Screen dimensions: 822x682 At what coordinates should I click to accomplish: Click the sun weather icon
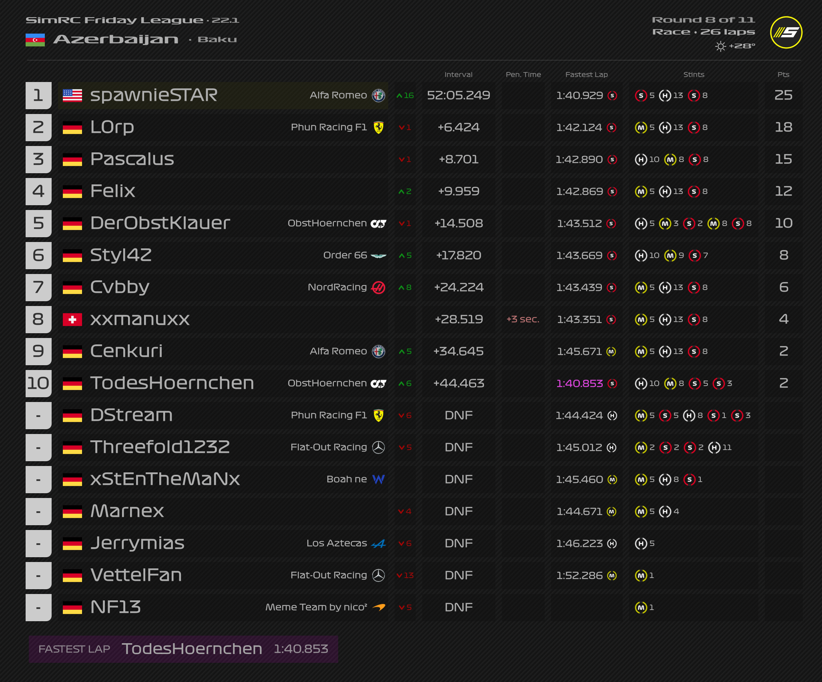click(x=720, y=46)
